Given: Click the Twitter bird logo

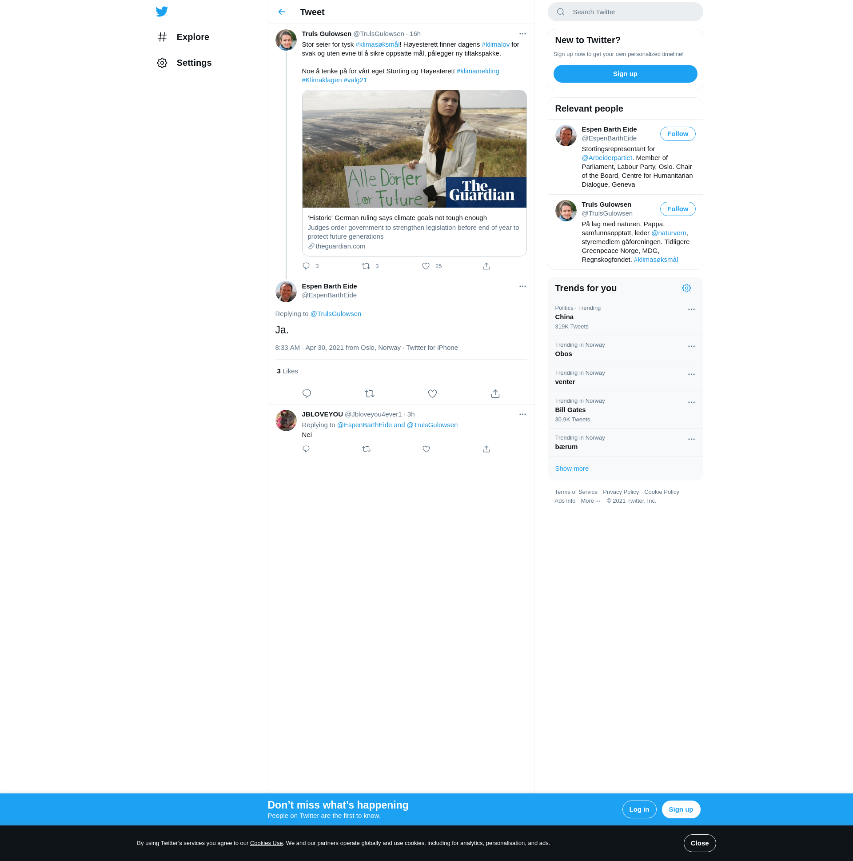Looking at the screenshot, I should pyautogui.click(x=162, y=12).
